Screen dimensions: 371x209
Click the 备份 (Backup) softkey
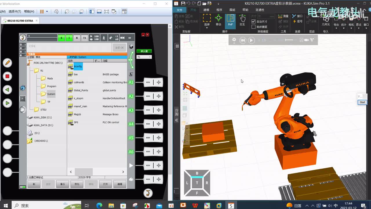click(62, 184)
